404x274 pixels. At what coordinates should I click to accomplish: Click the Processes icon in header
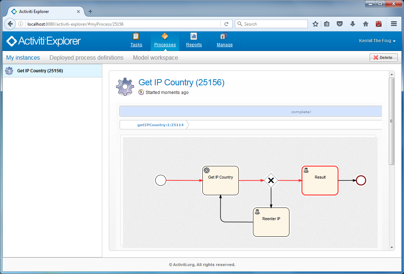[x=165, y=37]
